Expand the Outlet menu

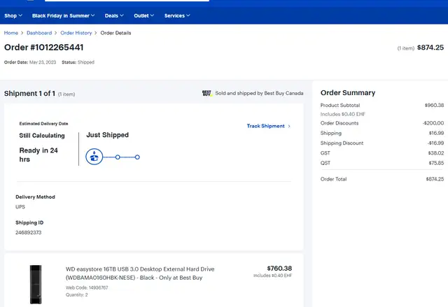143,15
